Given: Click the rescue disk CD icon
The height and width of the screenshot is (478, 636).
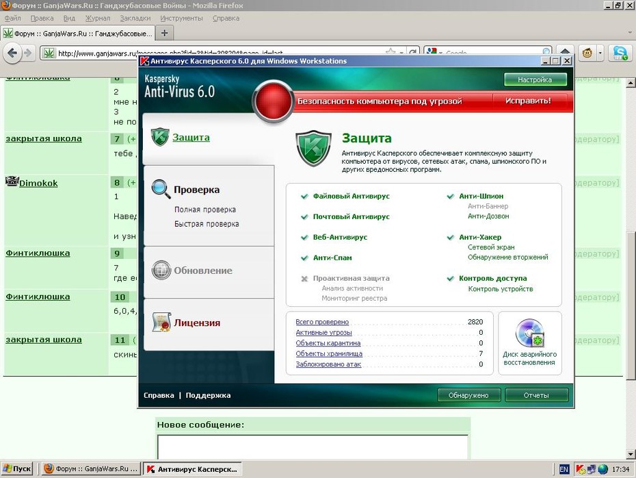Looking at the screenshot, I should 530,333.
